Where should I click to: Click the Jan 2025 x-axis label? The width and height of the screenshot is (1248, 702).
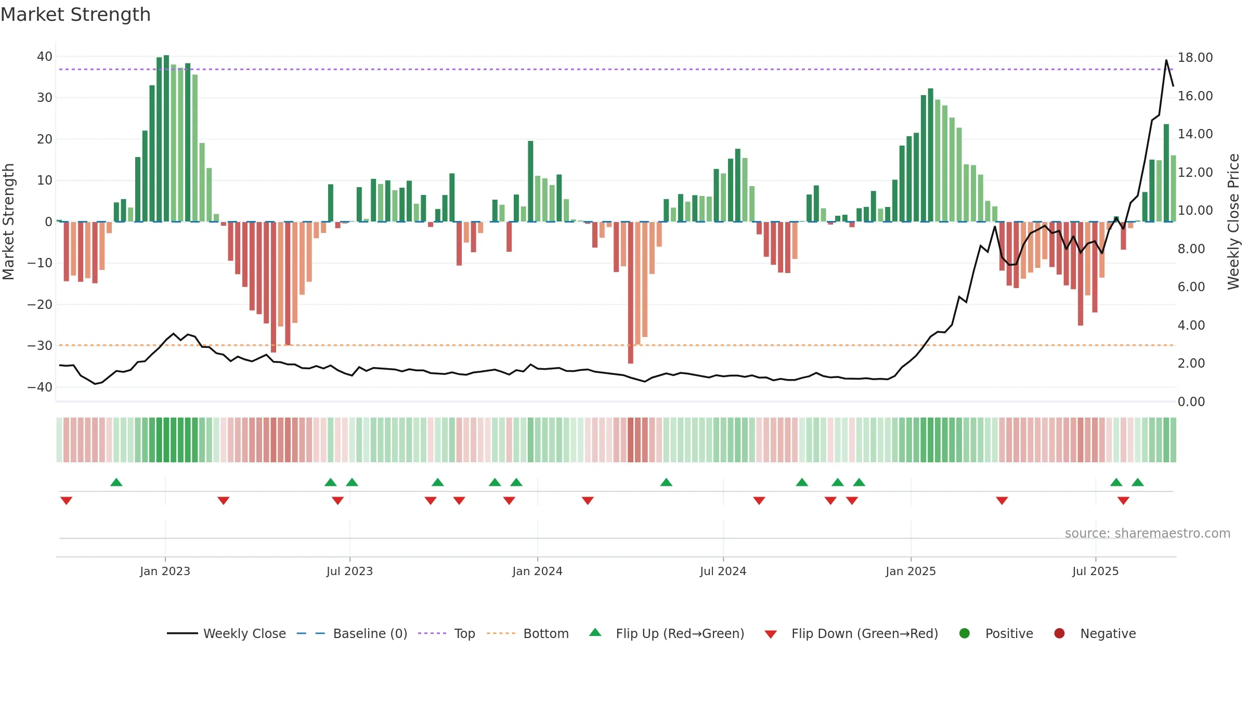911,571
